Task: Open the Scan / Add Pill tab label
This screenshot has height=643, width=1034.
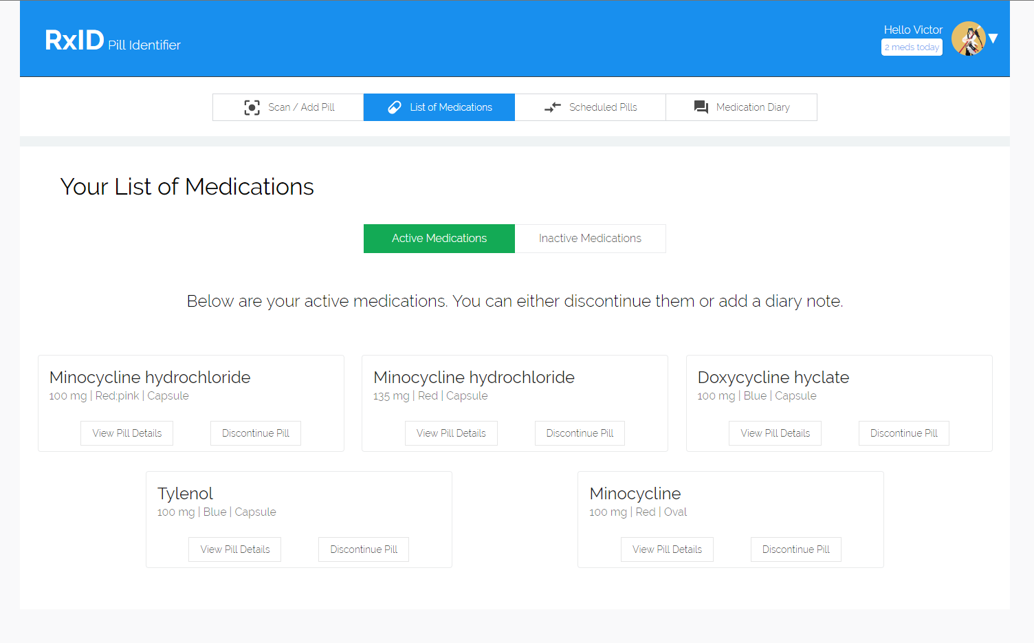Action: tap(301, 107)
